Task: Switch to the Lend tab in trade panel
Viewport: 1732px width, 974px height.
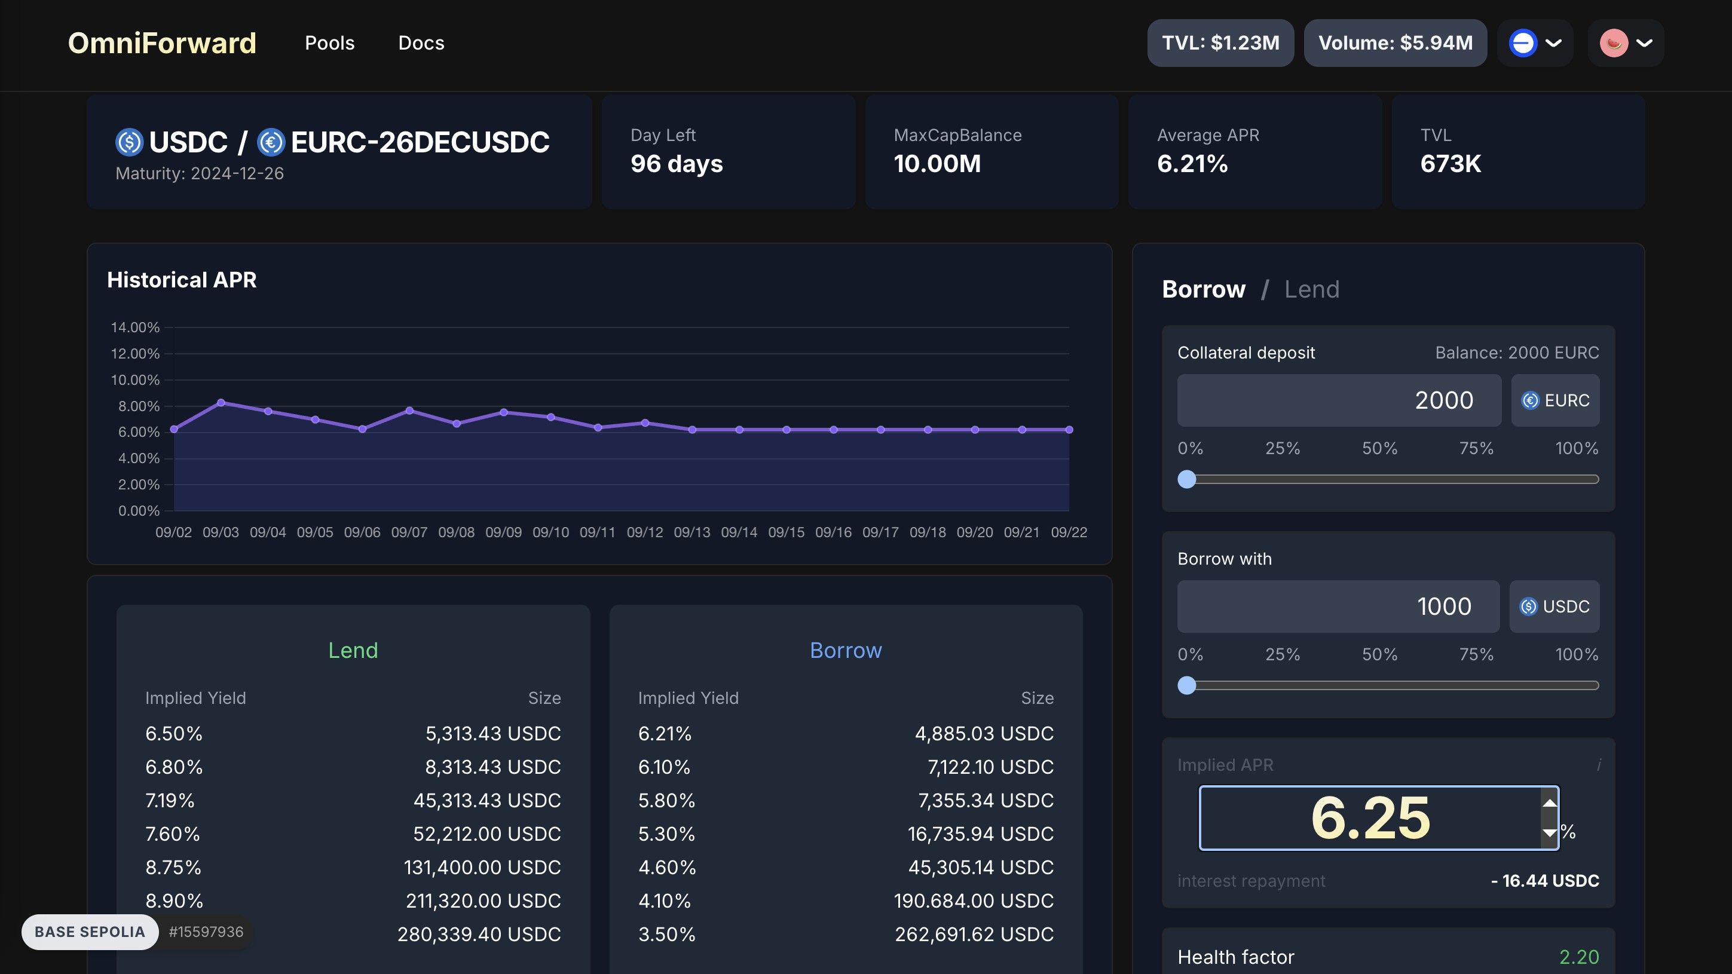Action: 1312,289
